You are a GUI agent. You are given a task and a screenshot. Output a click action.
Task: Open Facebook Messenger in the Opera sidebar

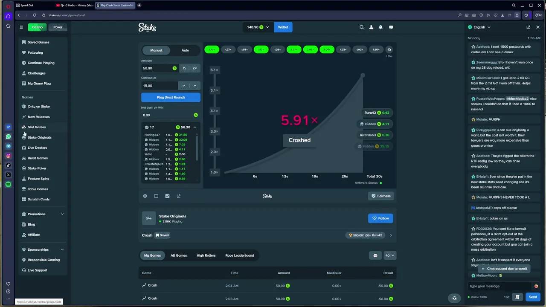click(x=8, y=127)
